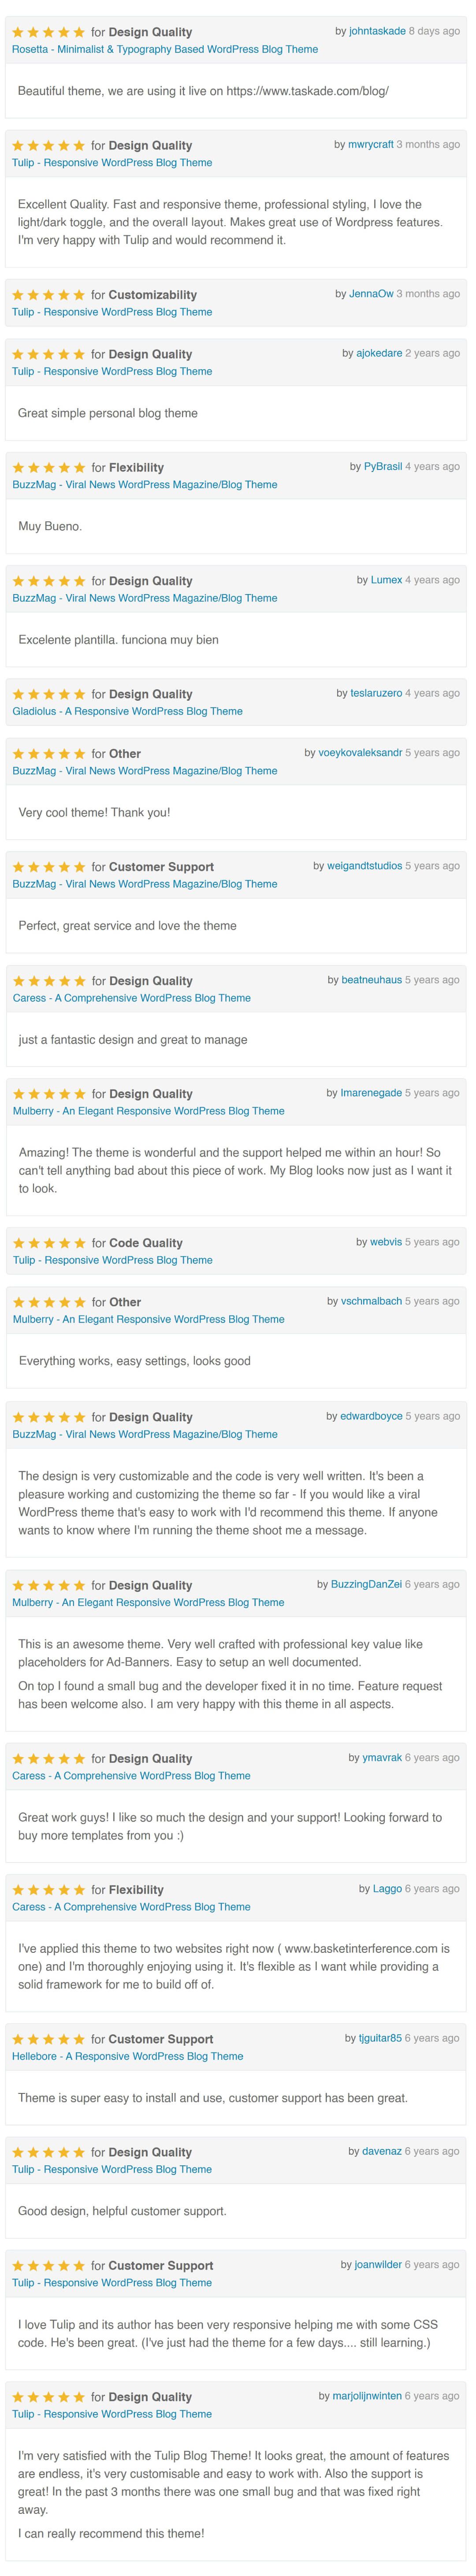The width and height of the screenshot is (476, 2576).
Task: Click star rating on tjguitar85's review
Action: pyautogui.click(x=49, y=2039)
